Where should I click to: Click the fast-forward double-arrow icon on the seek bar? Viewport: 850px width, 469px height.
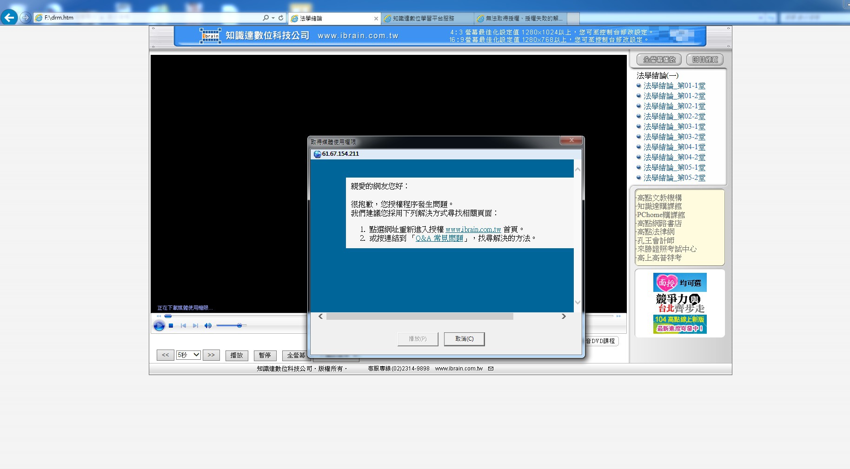[x=618, y=316]
